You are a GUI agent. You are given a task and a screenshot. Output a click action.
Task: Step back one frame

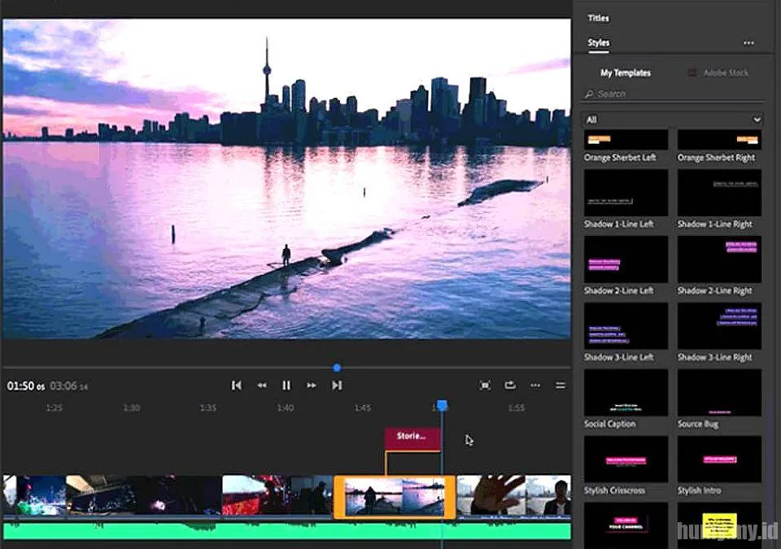point(262,386)
